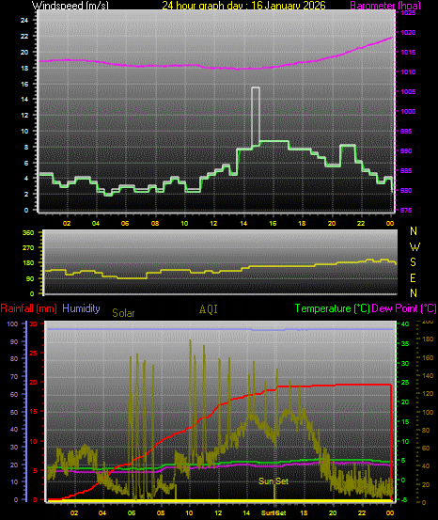
Task: Click the 100 humidity axis value
Action: tap(12, 324)
